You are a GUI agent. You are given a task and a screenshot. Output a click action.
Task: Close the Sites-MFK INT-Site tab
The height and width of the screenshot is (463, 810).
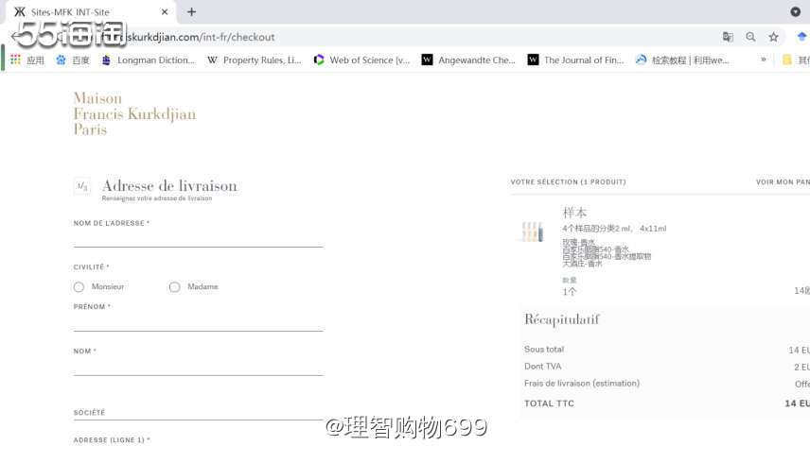pos(165,12)
